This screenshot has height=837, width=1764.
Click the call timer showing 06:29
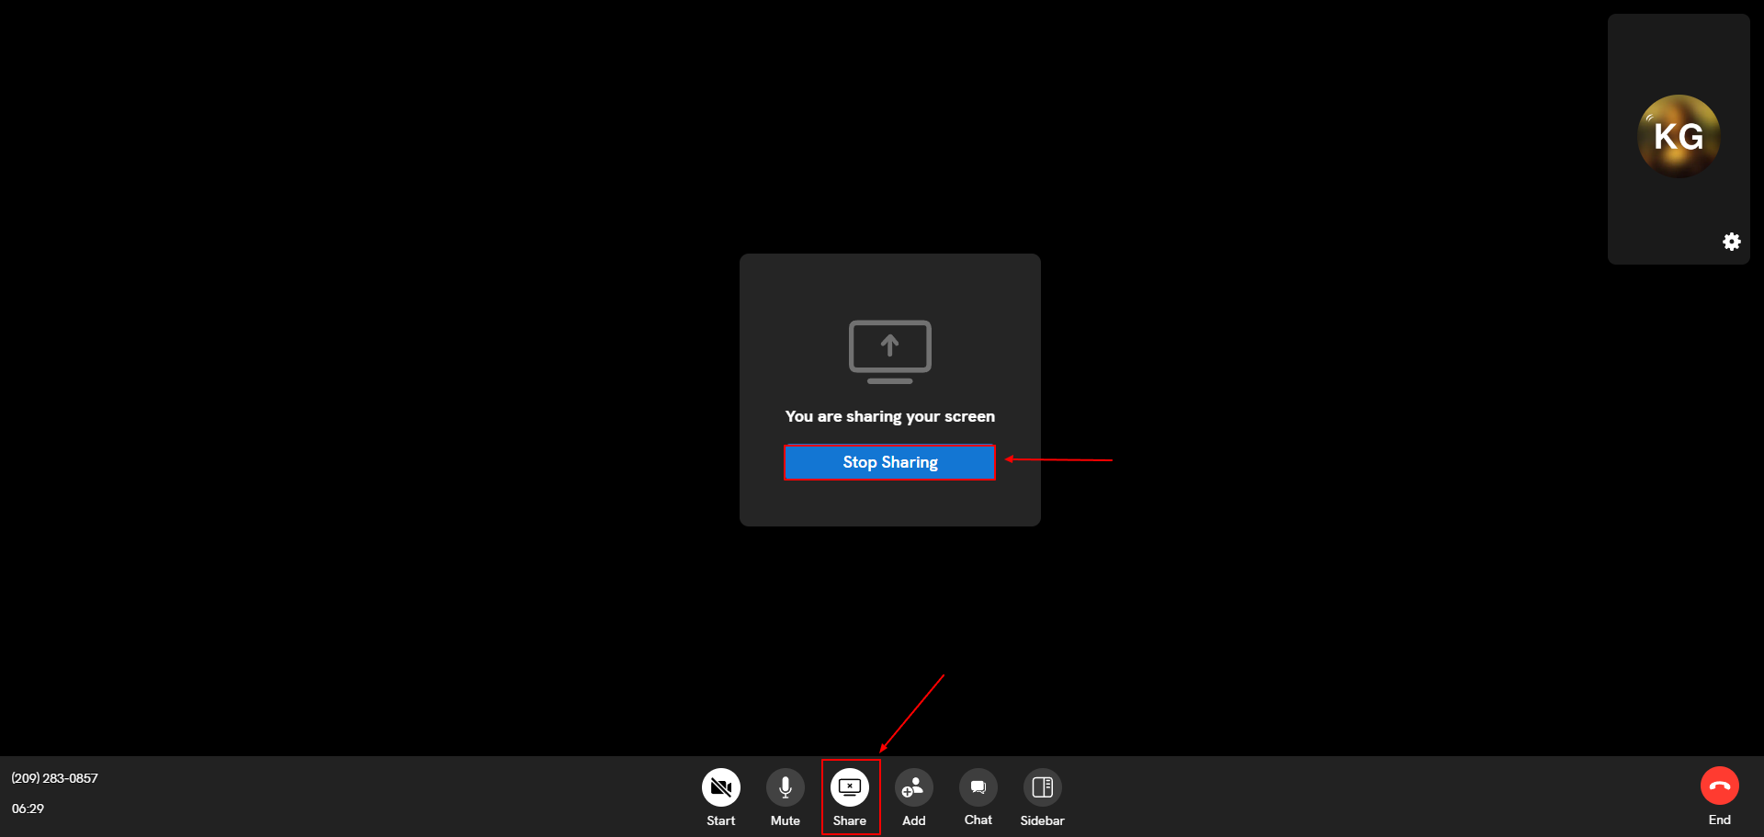tap(27, 809)
